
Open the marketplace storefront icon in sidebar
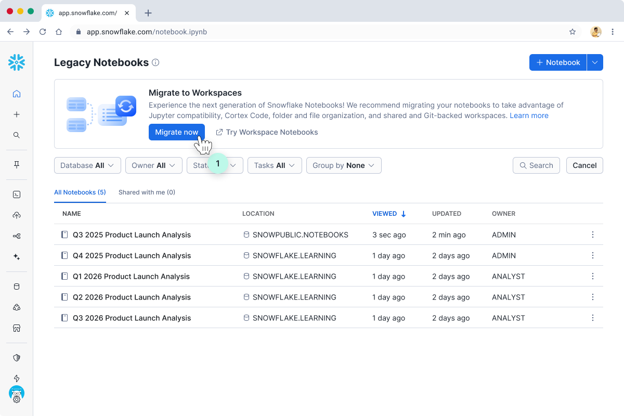click(17, 328)
